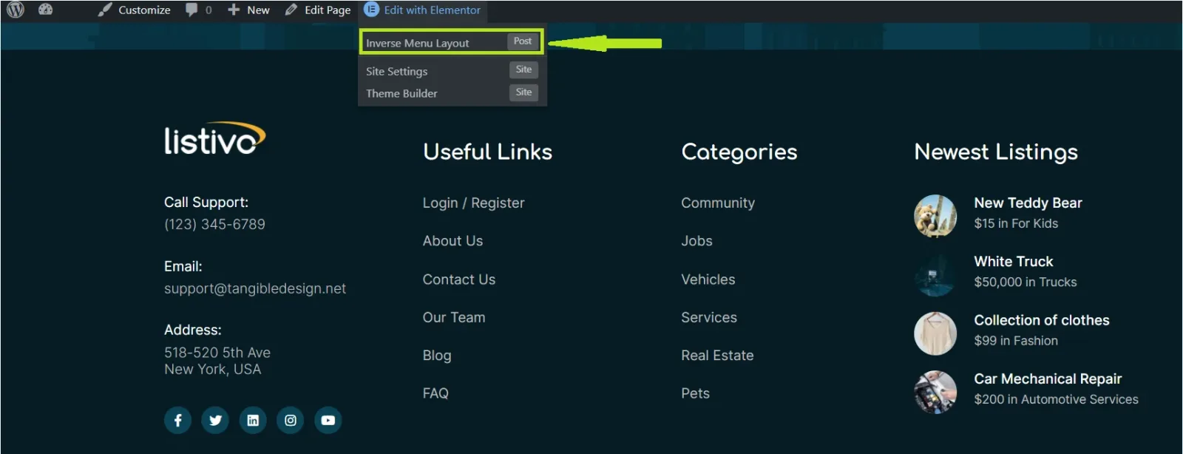The image size is (1183, 454).
Task: Browse the Pets category
Action: [x=695, y=393]
